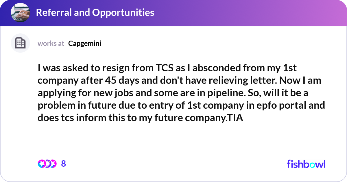The image size is (347, 182).
Task: Open the Capgemini company link
Action: [84, 43]
